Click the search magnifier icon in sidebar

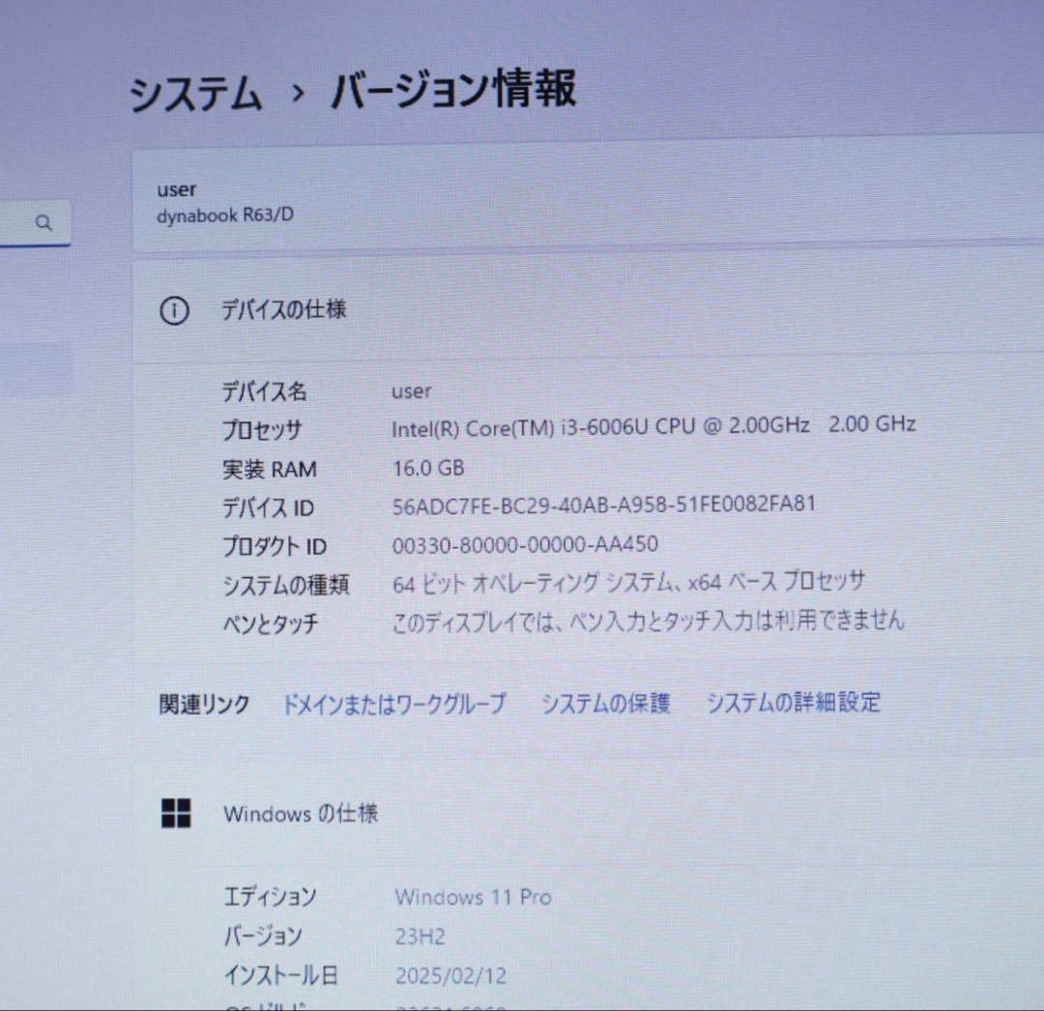43,222
